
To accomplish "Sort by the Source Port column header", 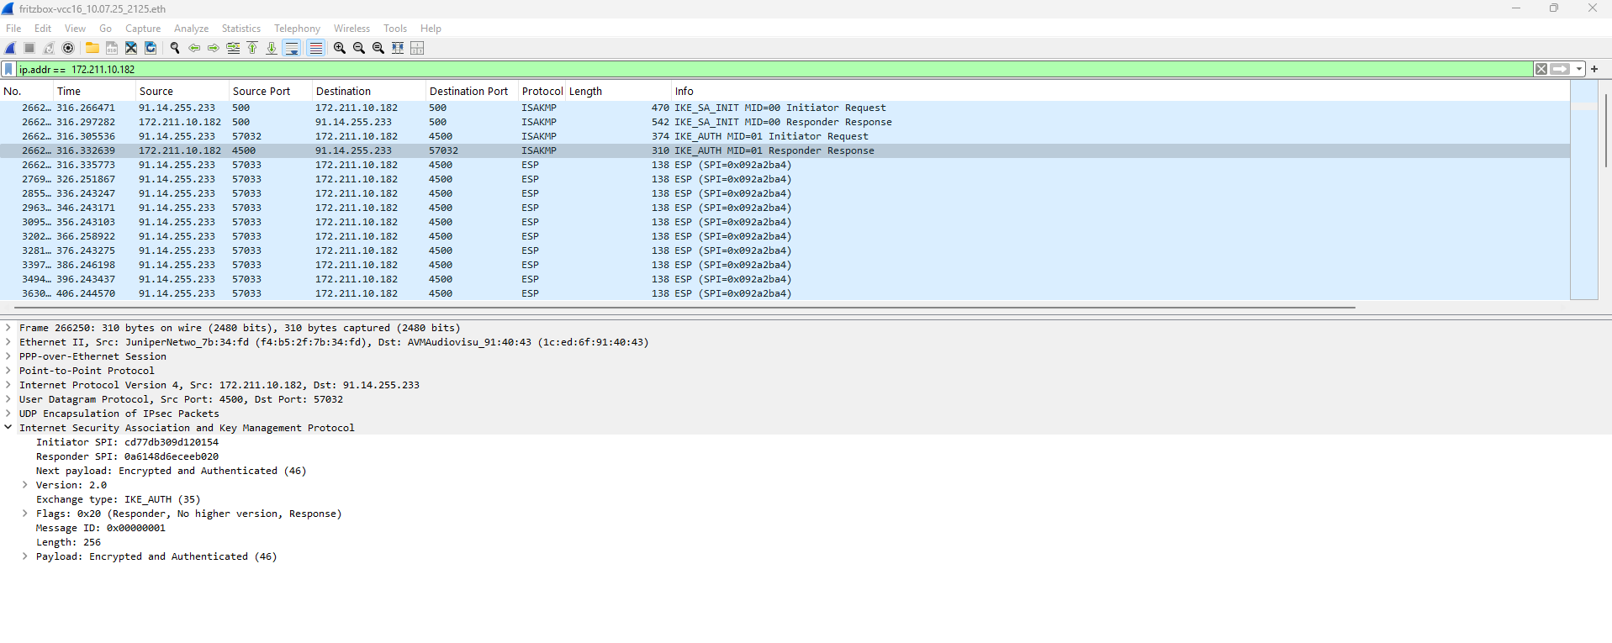I will pyautogui.click(x=271, y=91).
